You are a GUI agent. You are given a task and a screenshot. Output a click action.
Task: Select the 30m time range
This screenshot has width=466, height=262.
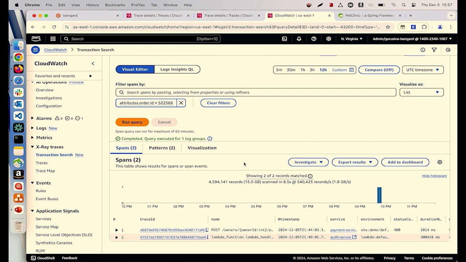(291, 70)
